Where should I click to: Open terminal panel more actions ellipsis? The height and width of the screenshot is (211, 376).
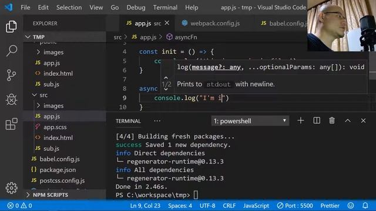[x=157, y=121]
